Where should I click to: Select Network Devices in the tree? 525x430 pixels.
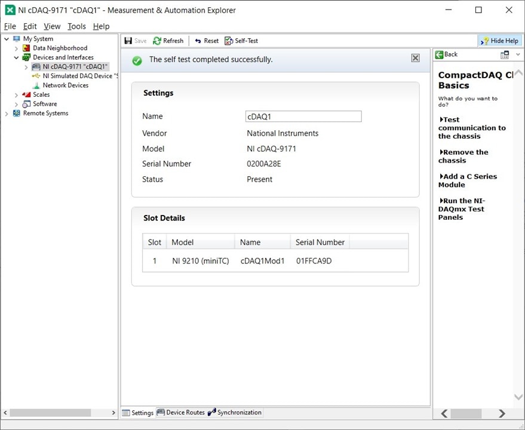[x=65, y=85]
